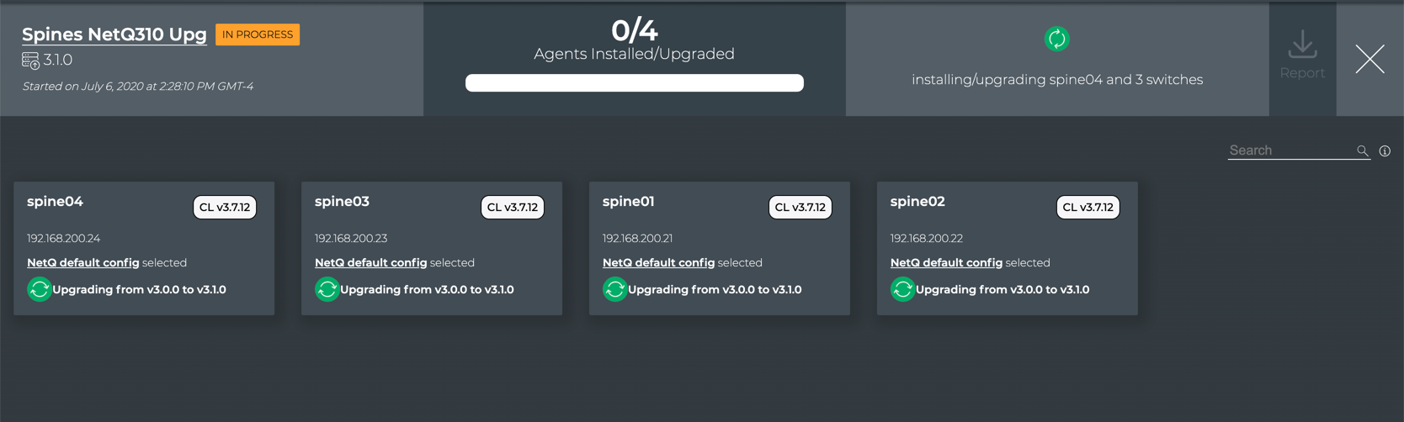Open the search info icon
This screenshot has height=422, width=1404.
coord(1385,151)
